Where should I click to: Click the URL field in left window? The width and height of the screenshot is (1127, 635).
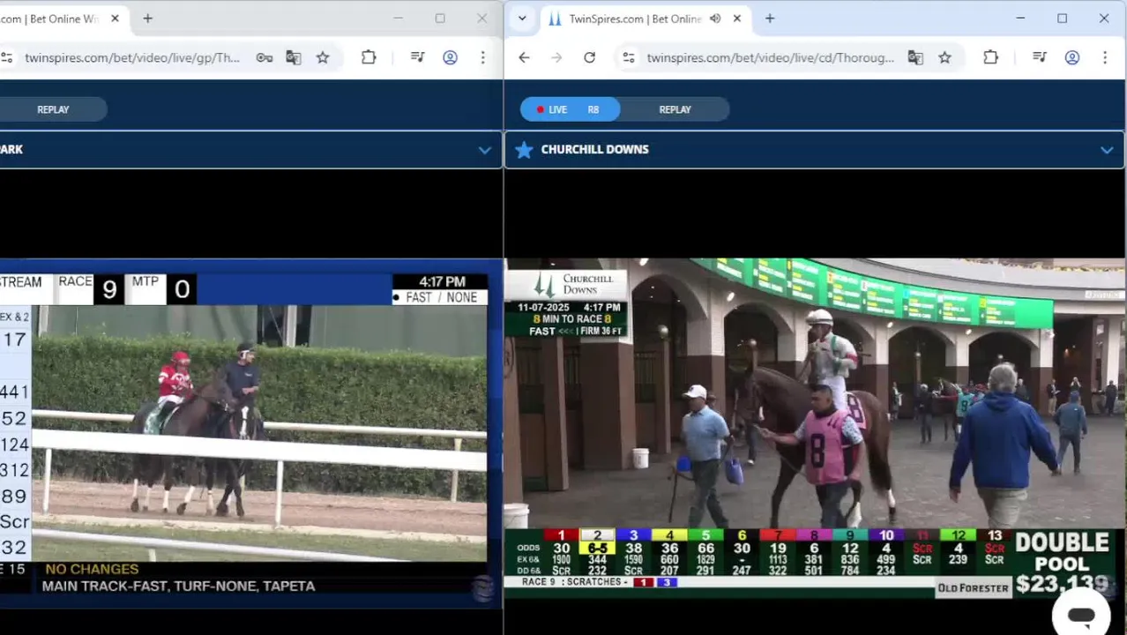132,57
